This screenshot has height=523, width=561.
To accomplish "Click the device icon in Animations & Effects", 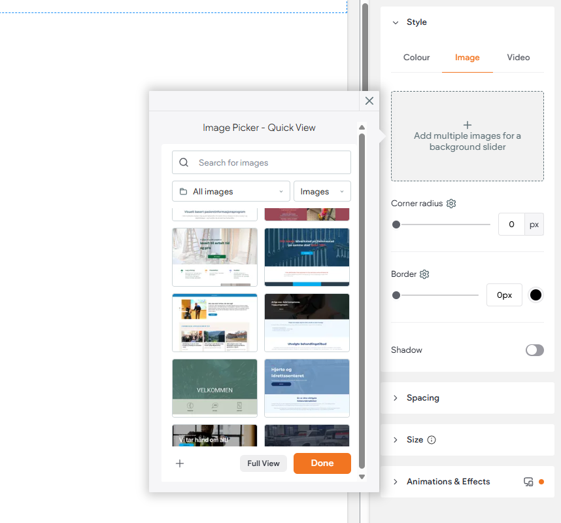I will pos(528,482).
